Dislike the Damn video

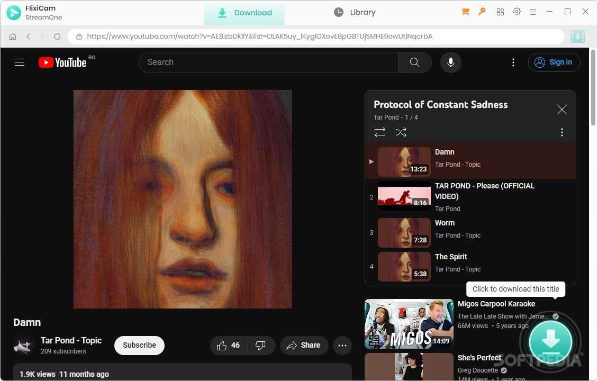261,346
